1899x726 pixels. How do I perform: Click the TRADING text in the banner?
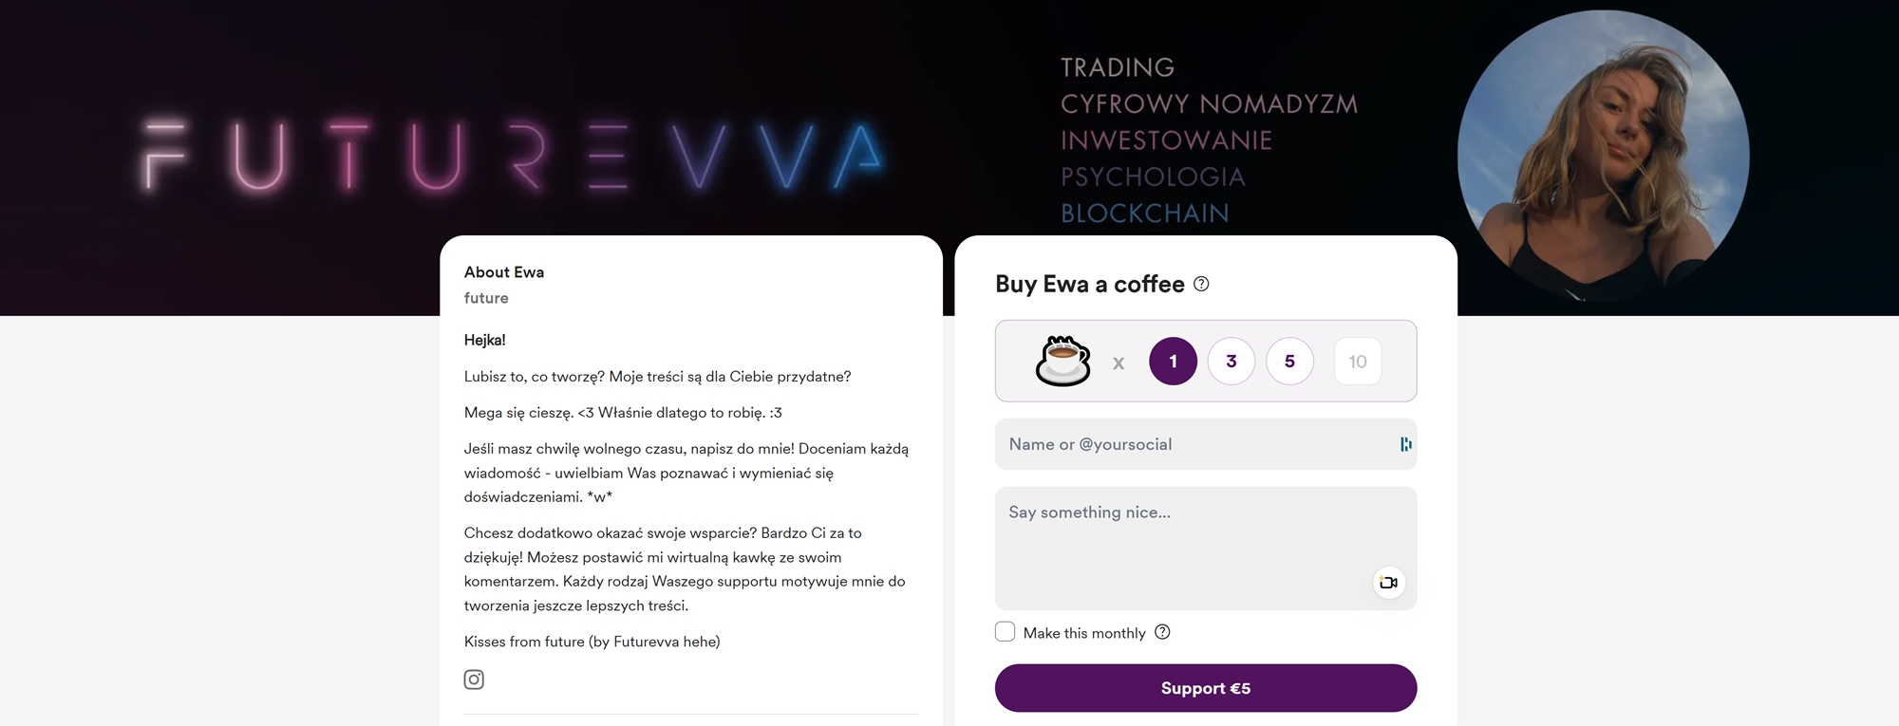tap(1118, 67)
